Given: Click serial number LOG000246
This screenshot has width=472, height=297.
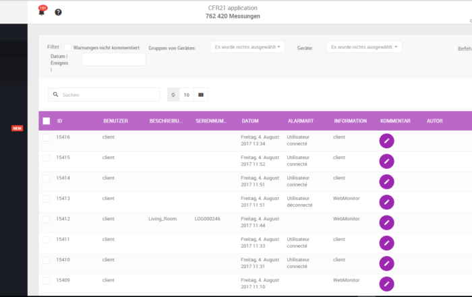Looking at the screenshot, I should 208,219.
